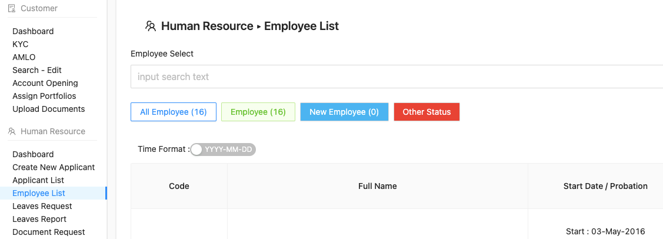Go to Customer Dashboard
The width and height of the screenshot is (663, 239).
click(x=33, y=31)
